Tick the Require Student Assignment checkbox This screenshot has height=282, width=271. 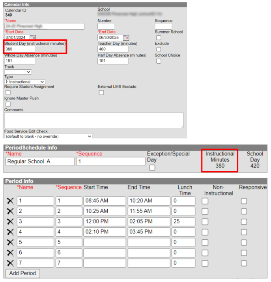8,93
